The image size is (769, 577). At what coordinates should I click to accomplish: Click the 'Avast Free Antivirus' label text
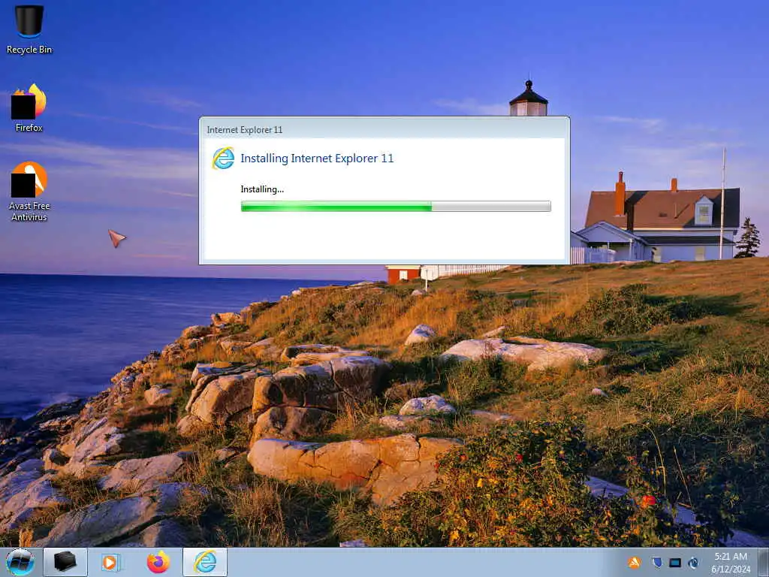[x=29, y=211]
